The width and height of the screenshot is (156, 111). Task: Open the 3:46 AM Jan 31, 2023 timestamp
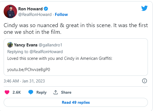coord(24,81)
